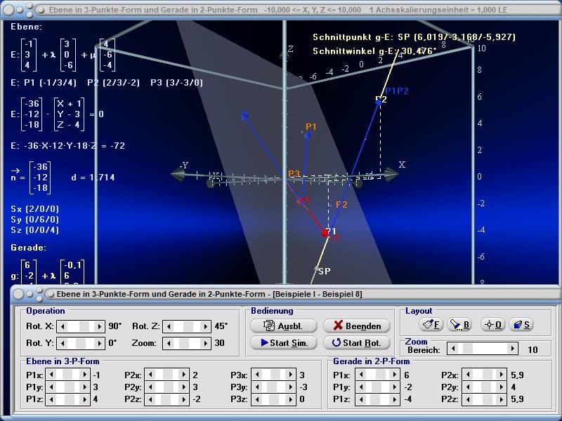Viewport: 562px width, 421px height.
Task: Increase Rot. X with right arrow
Action: [x=99, y=326]
